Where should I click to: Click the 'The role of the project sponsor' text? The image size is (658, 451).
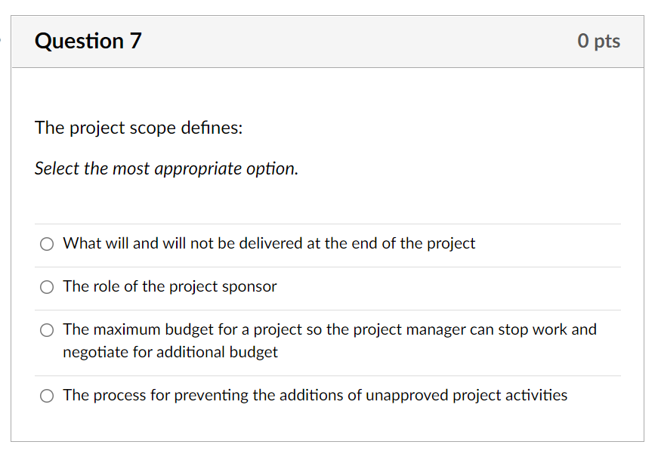tap(169, 287)
